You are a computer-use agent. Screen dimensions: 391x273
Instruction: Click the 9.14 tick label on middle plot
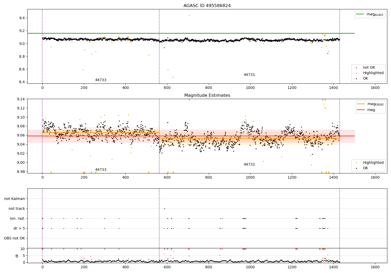click(21, 99)
